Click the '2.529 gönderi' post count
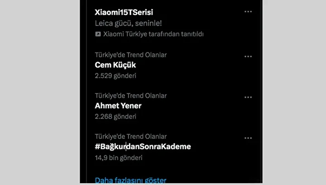This screenshot has width=326, height=185. pyautogui.click(x=115, y=76)
